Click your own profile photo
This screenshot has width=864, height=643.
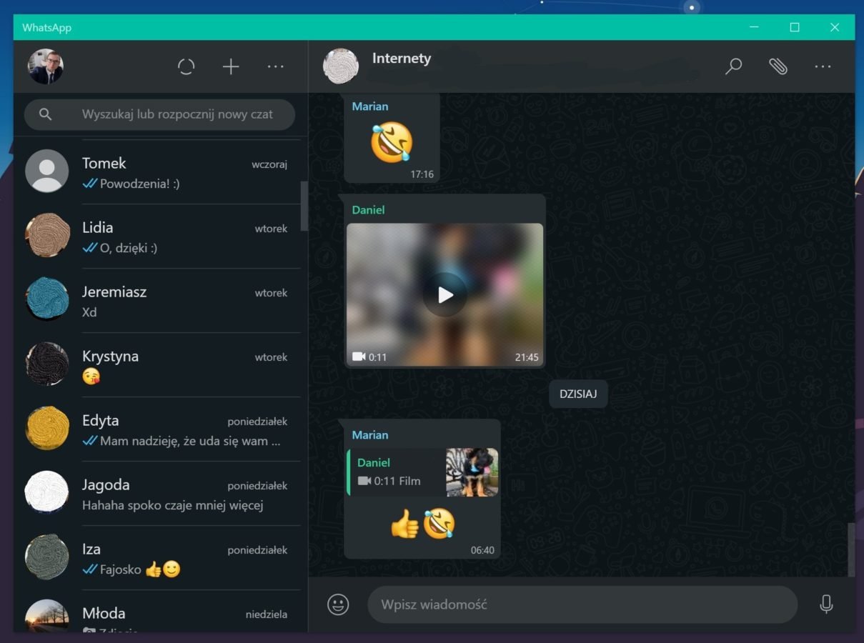click(46, 66)
